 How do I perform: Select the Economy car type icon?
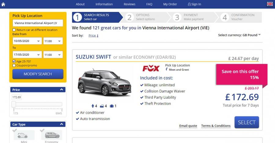point(52,135)
